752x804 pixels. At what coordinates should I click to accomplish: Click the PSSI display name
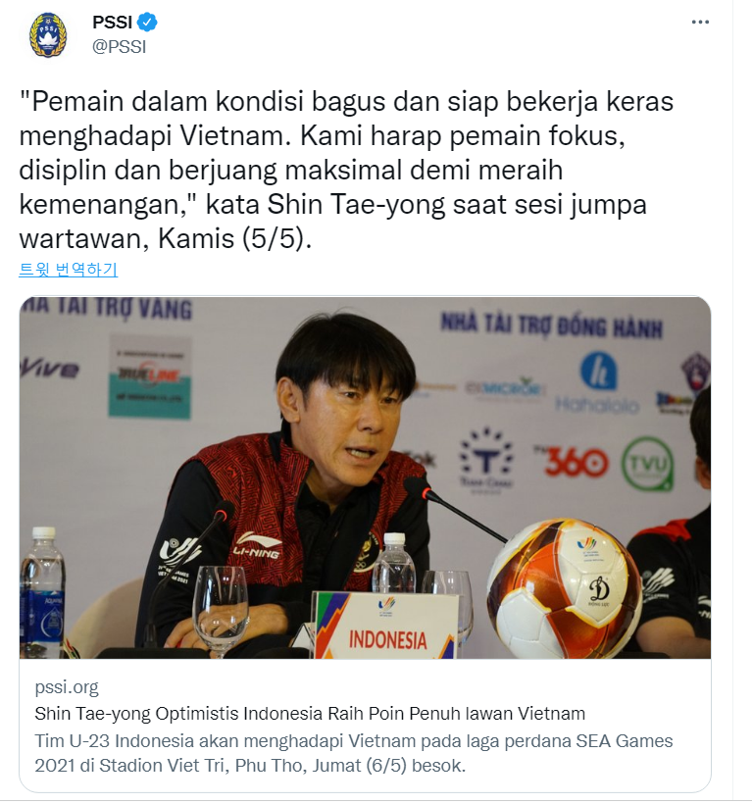[113, 23]
